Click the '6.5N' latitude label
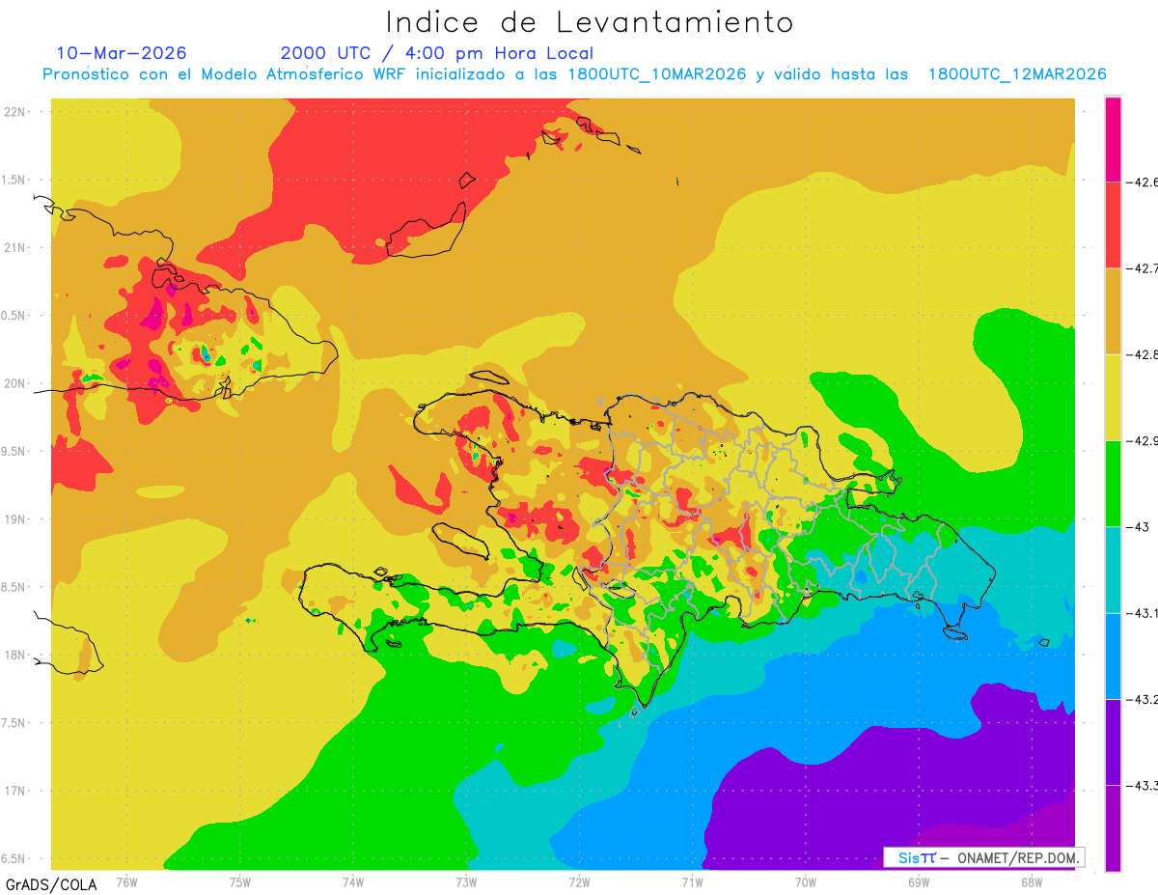This screenshot has height=895, width=1158. [14, 859]
